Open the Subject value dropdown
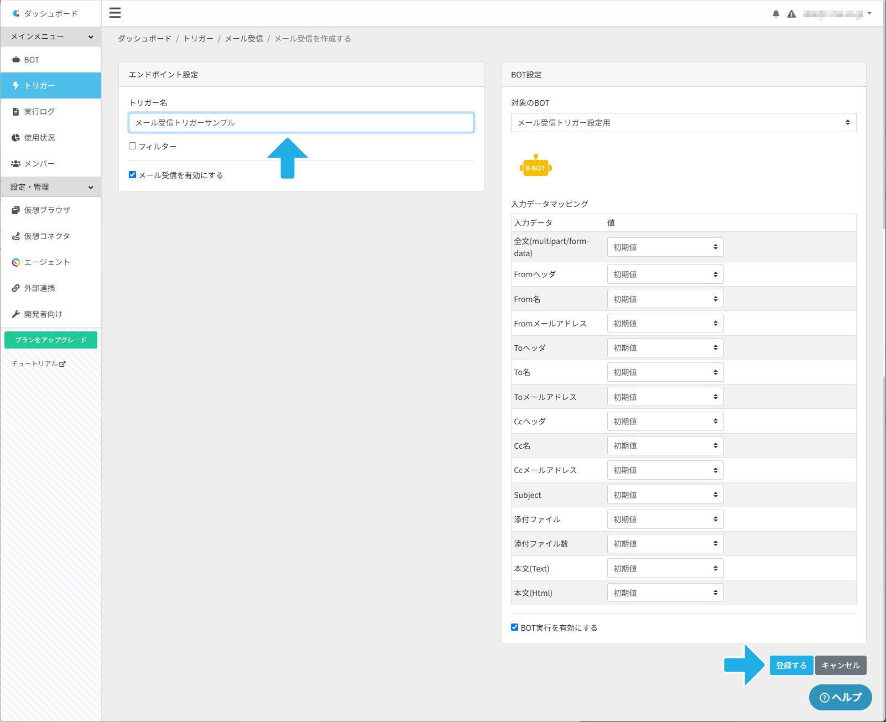 click(x=665, y=495)
